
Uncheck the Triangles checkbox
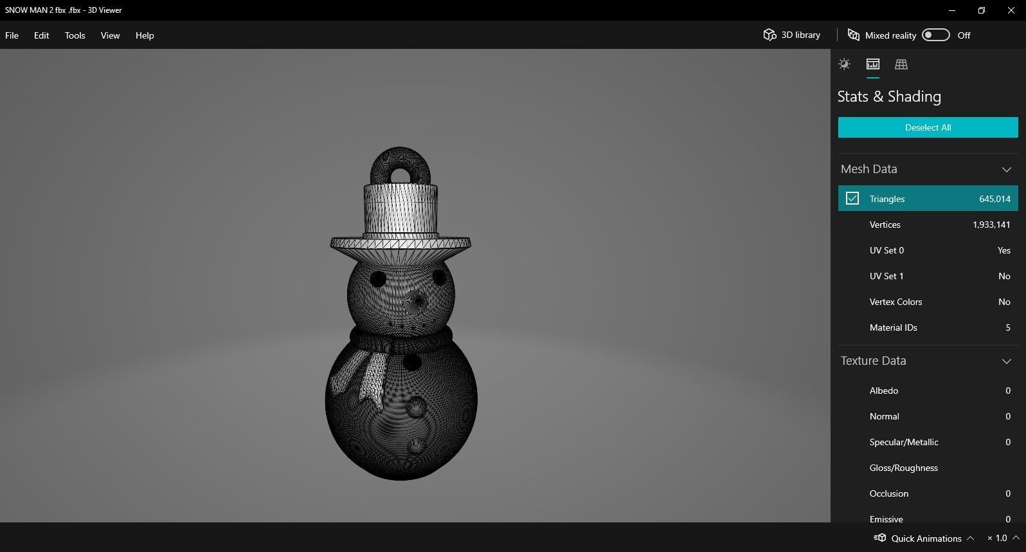pos(852,198)
